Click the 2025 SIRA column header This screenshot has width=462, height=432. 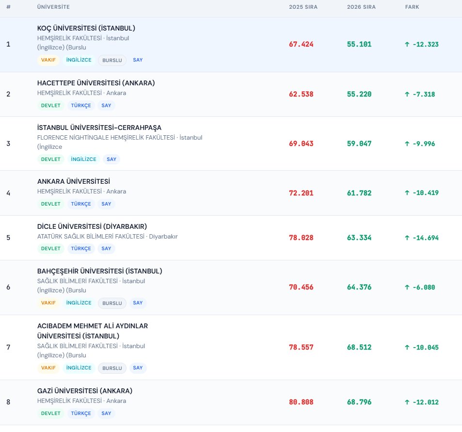tap(303, 7)
